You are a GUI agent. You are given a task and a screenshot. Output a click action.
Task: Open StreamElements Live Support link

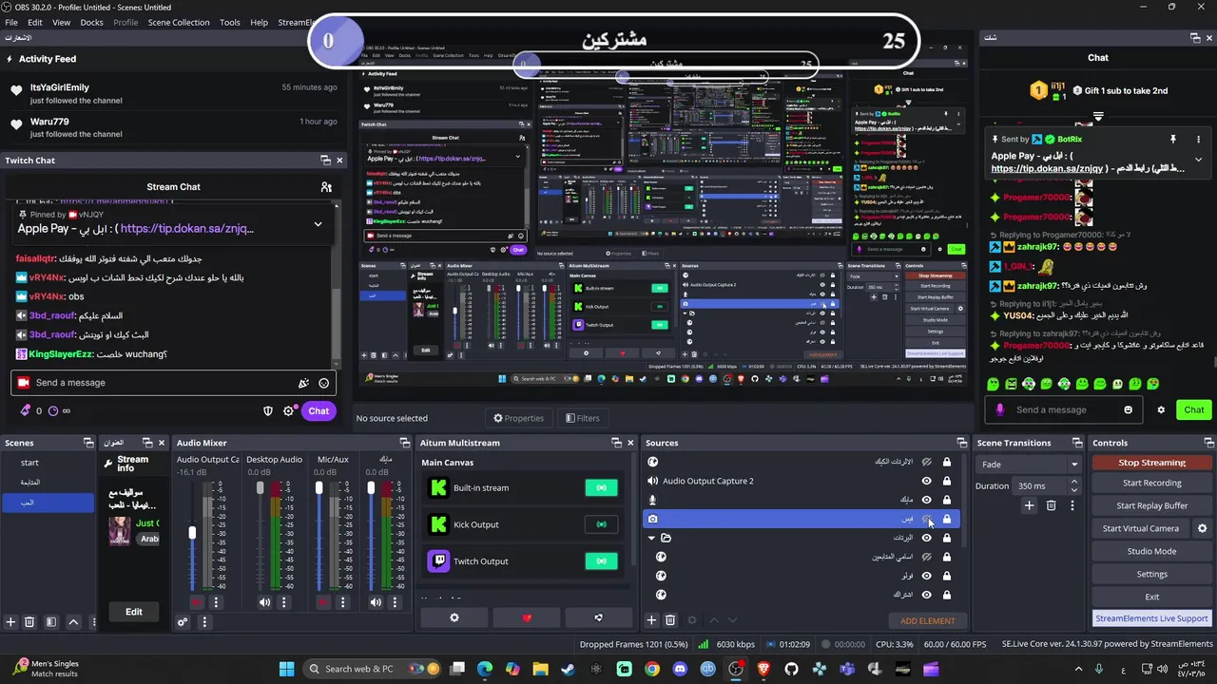point(1151,618)
